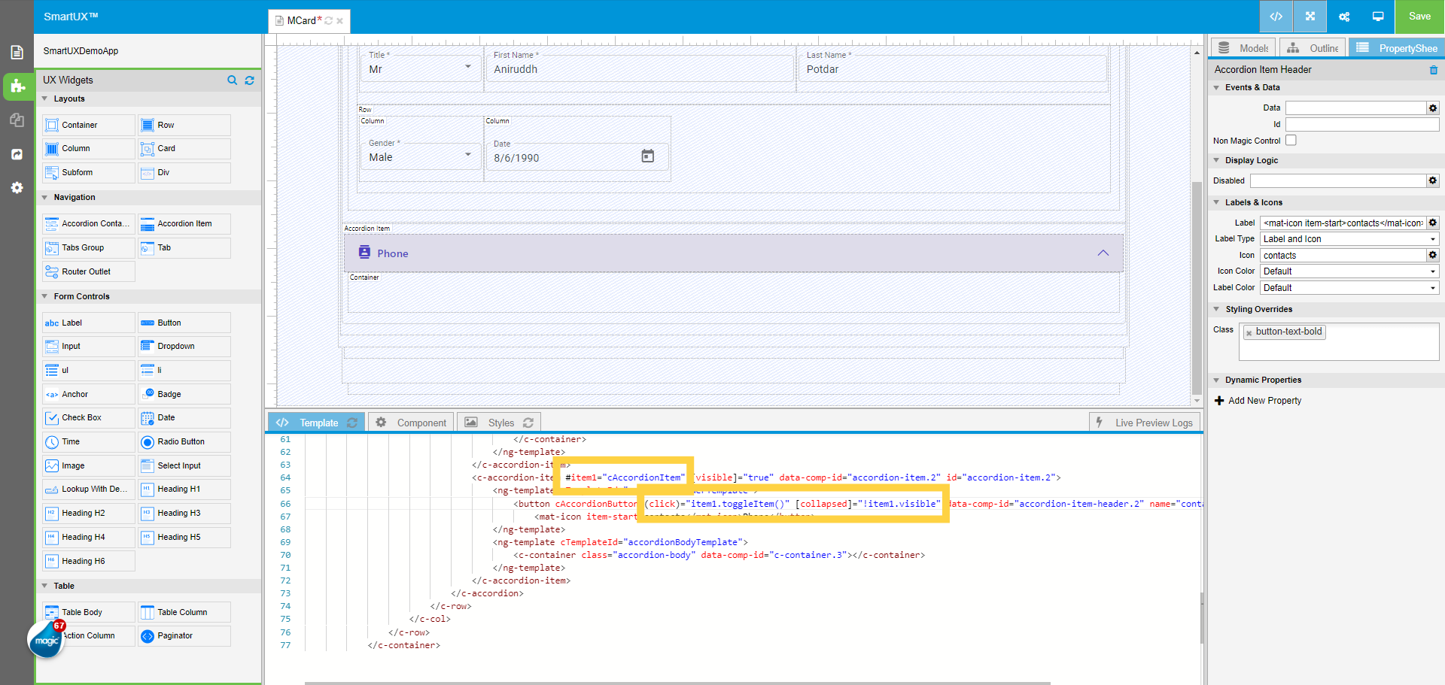The image size is (1445, 685).
Task: Enable the Non Magic Control checkbox
Action: click(1291, 140)
